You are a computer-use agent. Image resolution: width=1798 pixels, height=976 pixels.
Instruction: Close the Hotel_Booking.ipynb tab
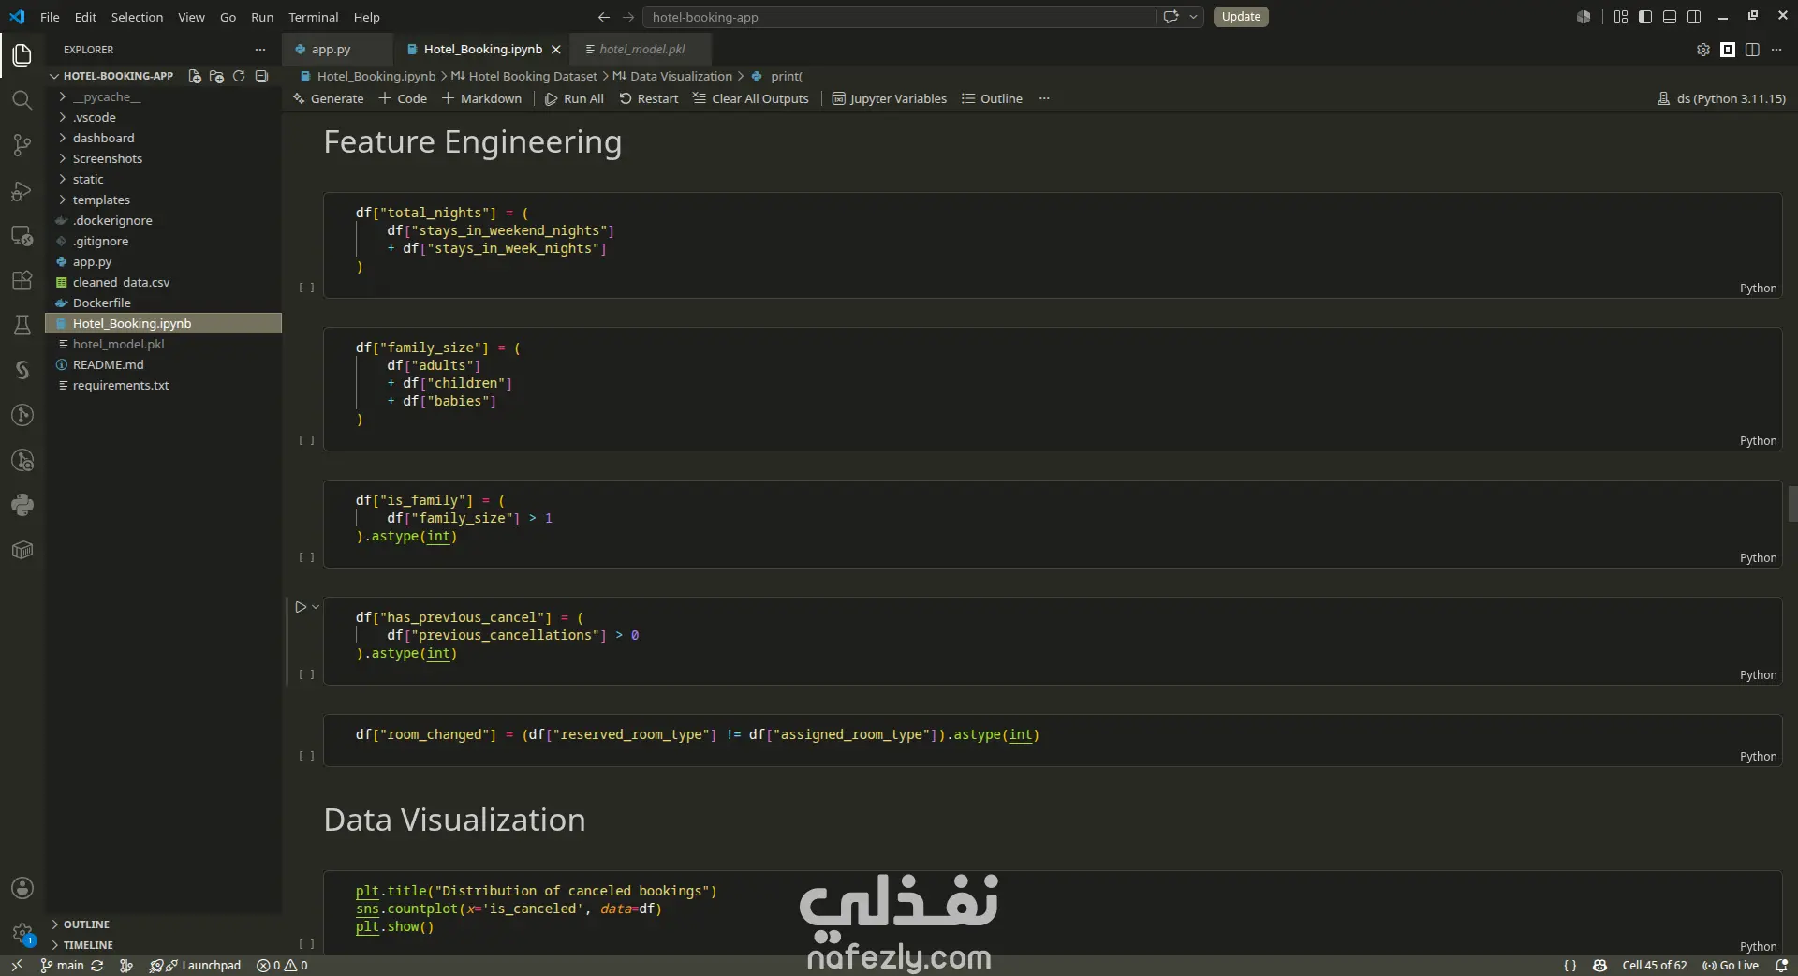coord(556,50)
